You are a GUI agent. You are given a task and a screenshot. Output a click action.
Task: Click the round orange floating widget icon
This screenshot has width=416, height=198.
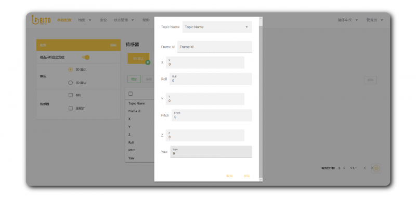click(376, 168)
